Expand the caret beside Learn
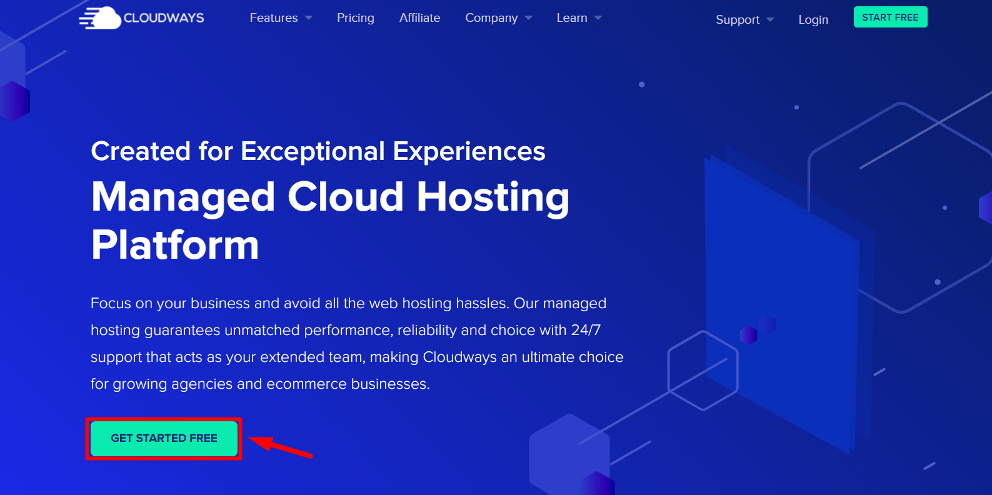 [x=598, y=18]
